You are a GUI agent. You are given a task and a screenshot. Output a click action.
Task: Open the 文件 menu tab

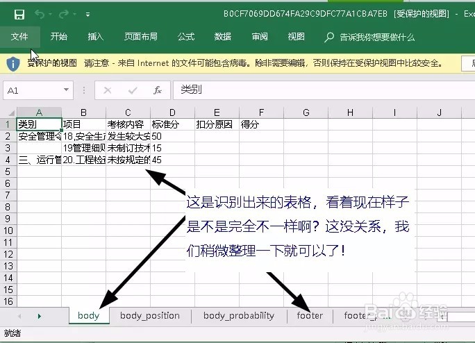[x=19, y=37]
